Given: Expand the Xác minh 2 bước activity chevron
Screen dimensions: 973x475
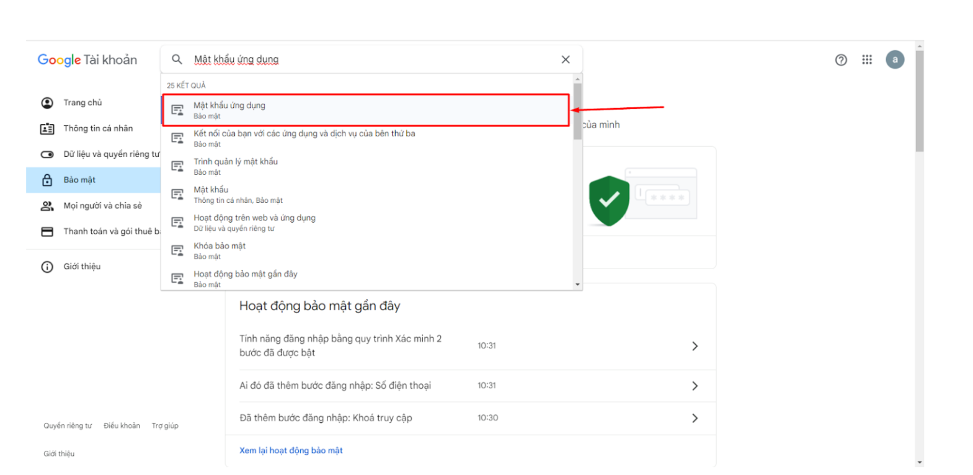Looking at the screenshot, I should pos(695,346).
